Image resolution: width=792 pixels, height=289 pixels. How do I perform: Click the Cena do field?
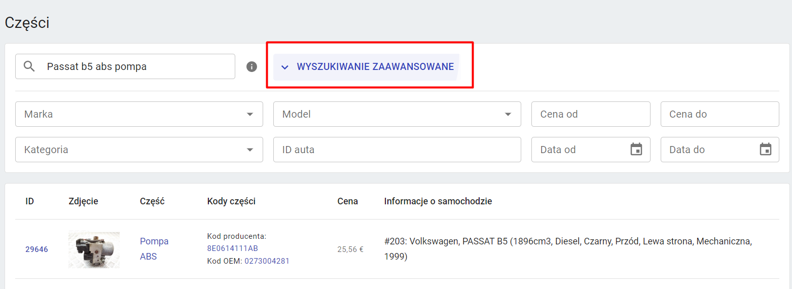(720, 114)
